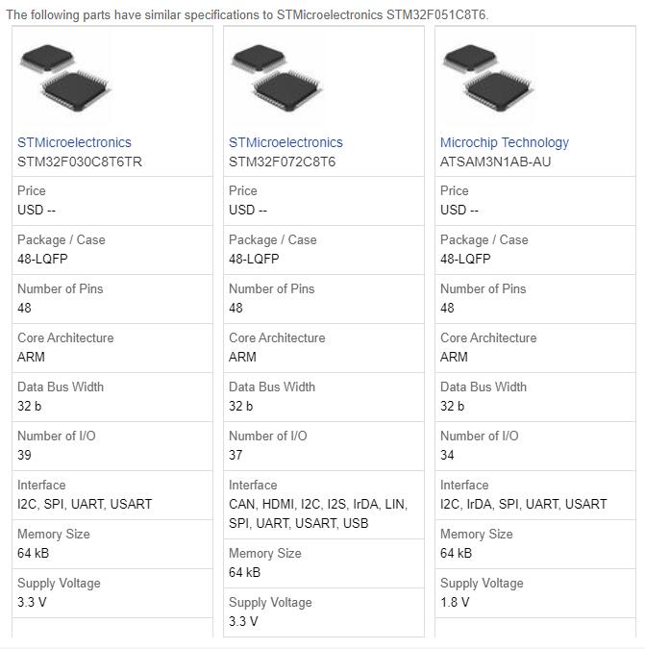Select the ATSAM3N1AB-AU chip picture

click(x=486, y=79)
